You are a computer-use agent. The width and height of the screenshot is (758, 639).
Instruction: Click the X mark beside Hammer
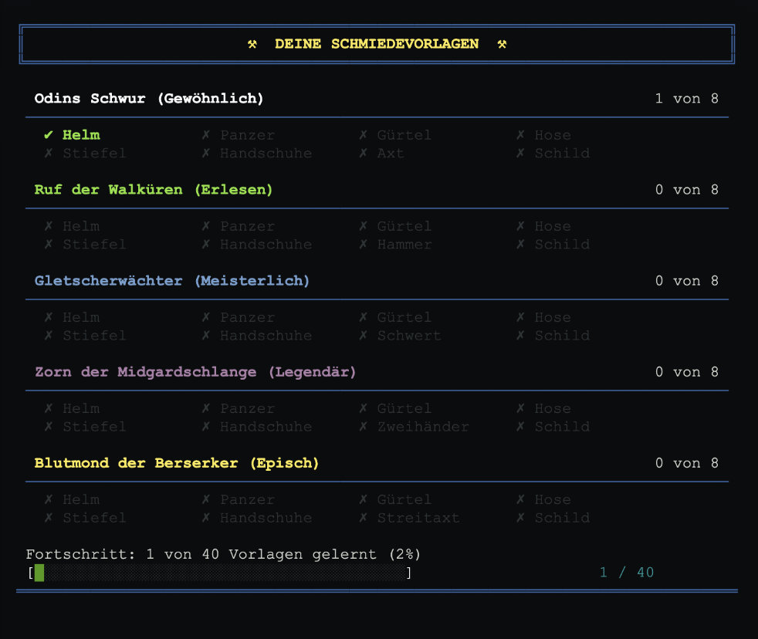[363, 245]
